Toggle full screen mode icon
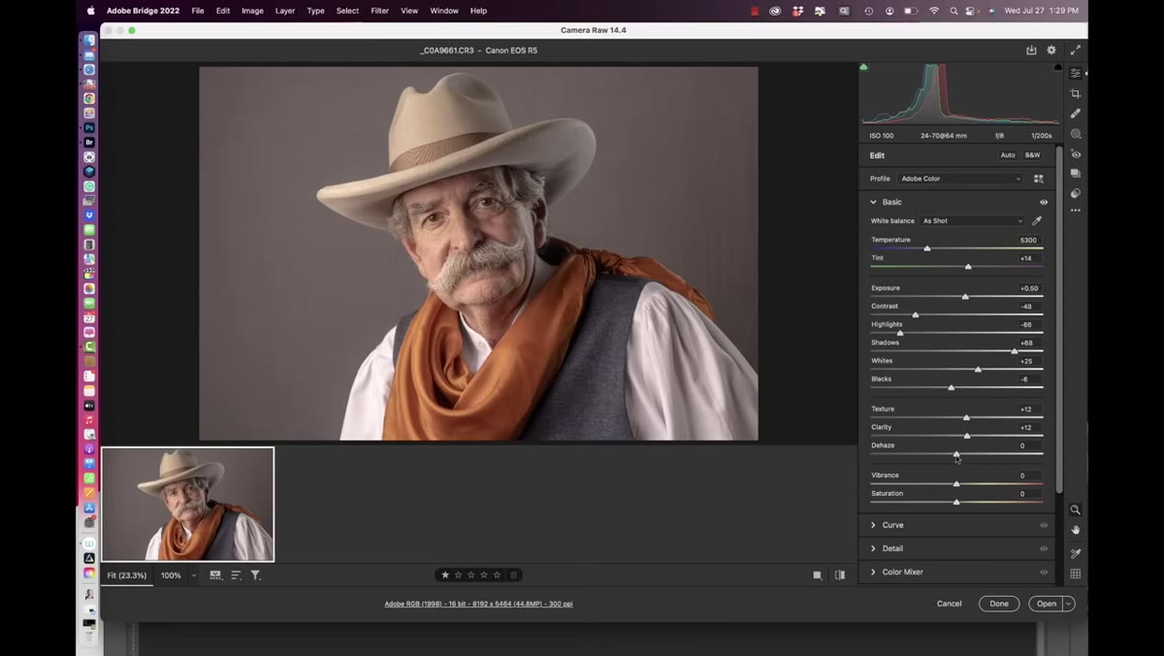 click(1075, 49)
